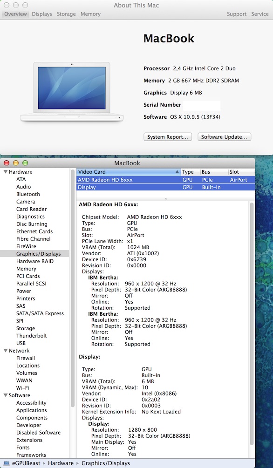Select Graphics/Displays in the sidebar
The image size is (273, 468).
click(x=34, y=254)
